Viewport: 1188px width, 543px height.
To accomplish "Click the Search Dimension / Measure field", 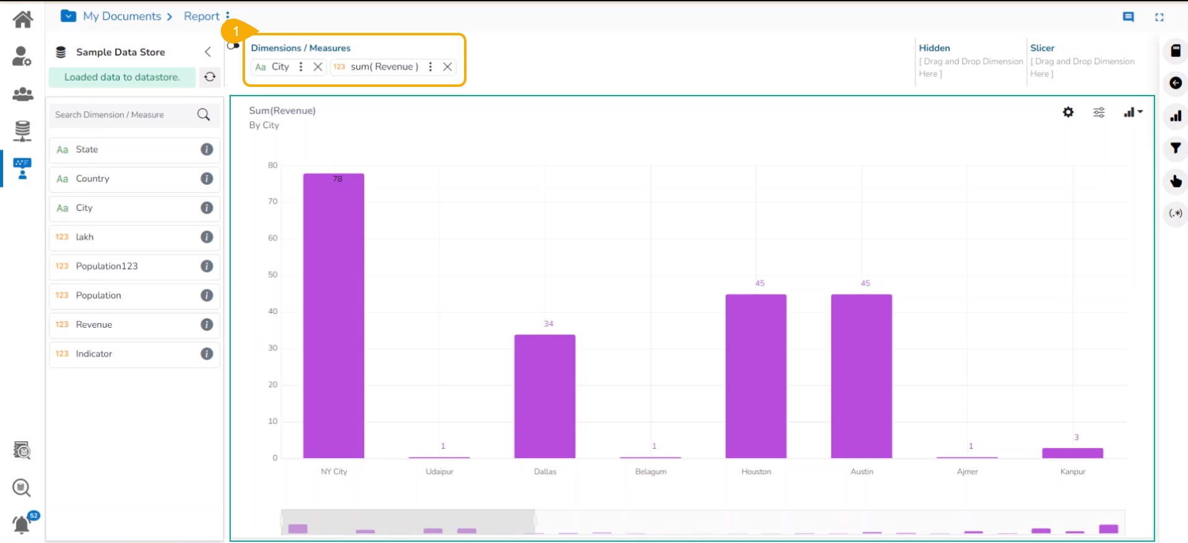I will 124,115.
